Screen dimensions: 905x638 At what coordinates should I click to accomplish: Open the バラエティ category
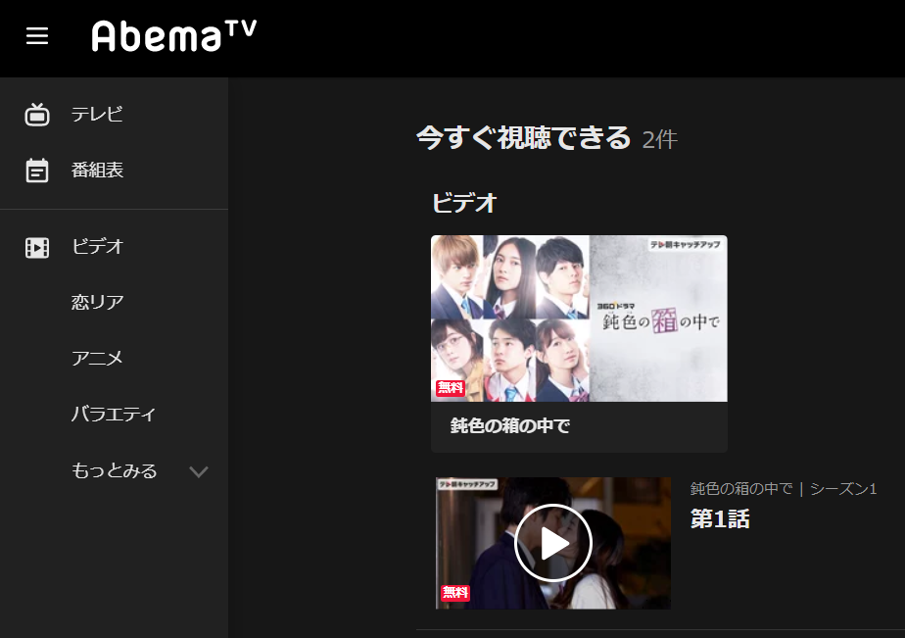[114, 414]
